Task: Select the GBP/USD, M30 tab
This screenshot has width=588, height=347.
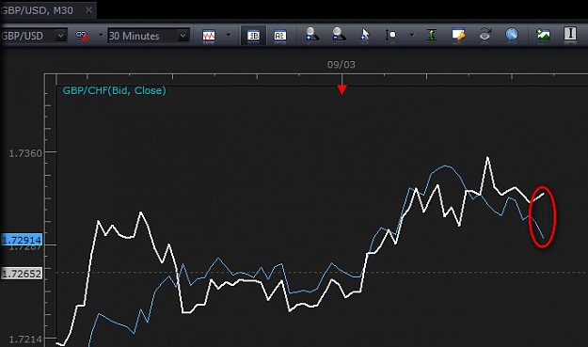Action: coord(48,10)
